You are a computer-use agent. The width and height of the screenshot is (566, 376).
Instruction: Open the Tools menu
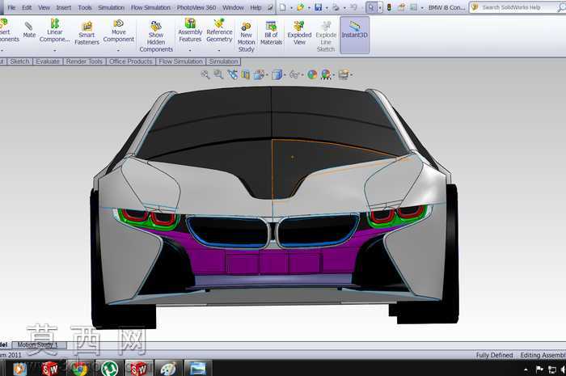click(85, 7)
